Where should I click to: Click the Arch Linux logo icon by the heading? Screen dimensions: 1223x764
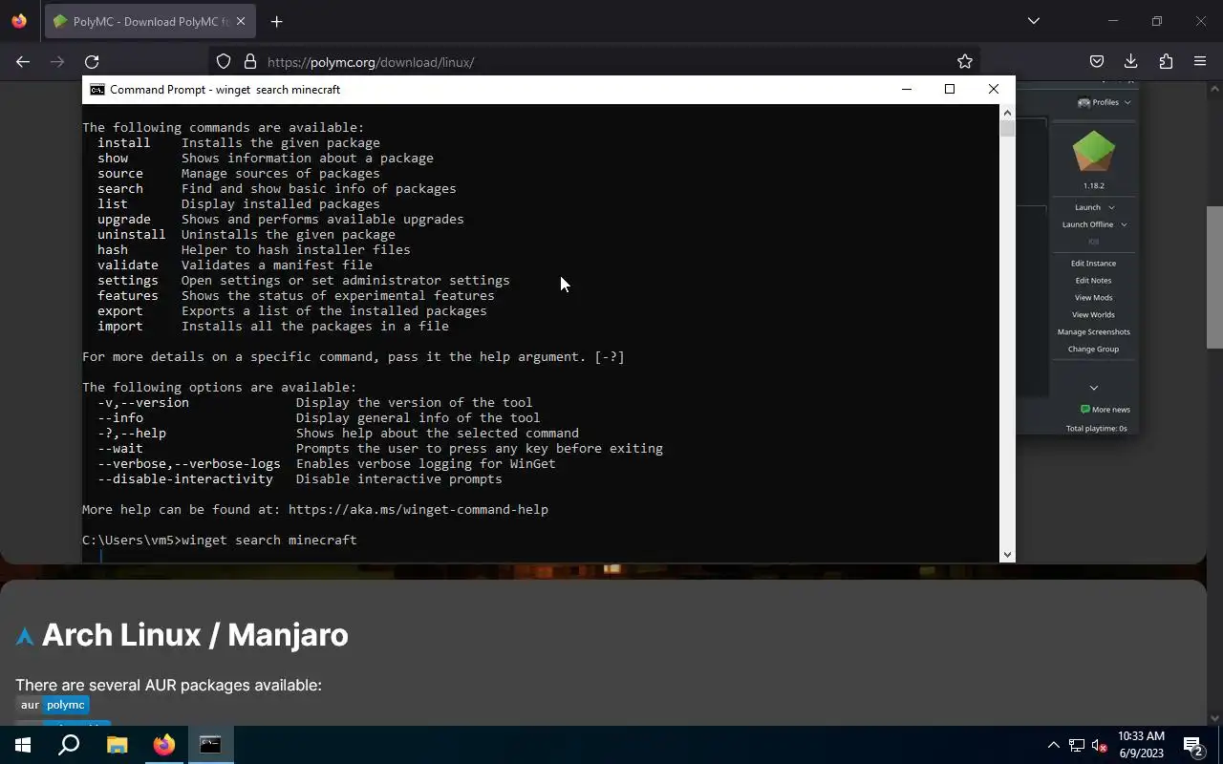click(25, 636)
